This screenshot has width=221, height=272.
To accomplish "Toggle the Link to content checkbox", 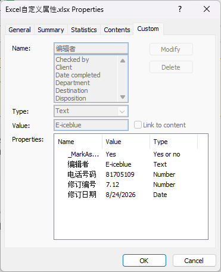I will [x=138, y=125].
